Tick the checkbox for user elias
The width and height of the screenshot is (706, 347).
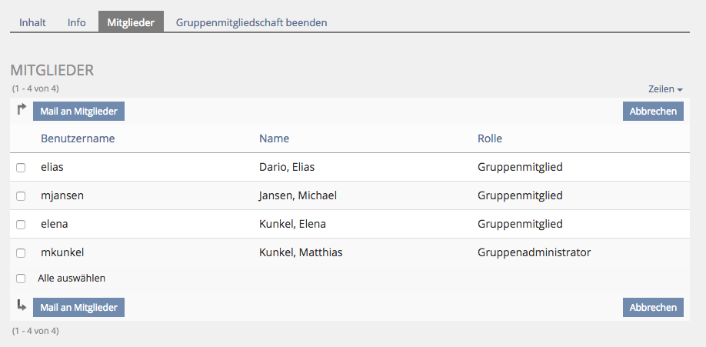click(21, 168)
